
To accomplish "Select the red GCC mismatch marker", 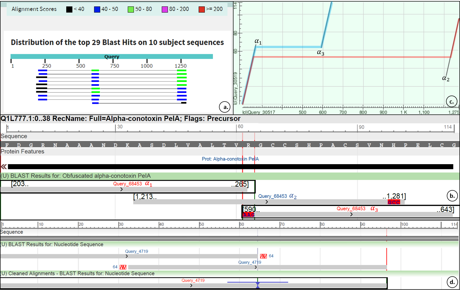I will click(394, 202).
